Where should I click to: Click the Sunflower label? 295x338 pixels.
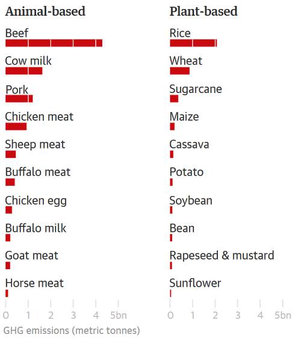tap(195, 283)
